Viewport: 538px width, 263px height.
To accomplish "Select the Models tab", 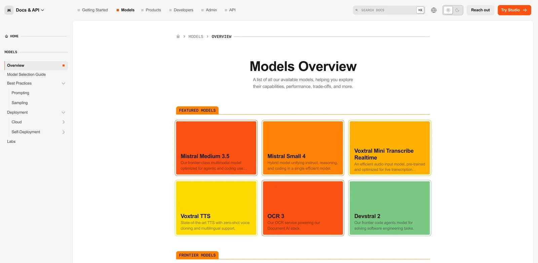I will pos(125,10).
